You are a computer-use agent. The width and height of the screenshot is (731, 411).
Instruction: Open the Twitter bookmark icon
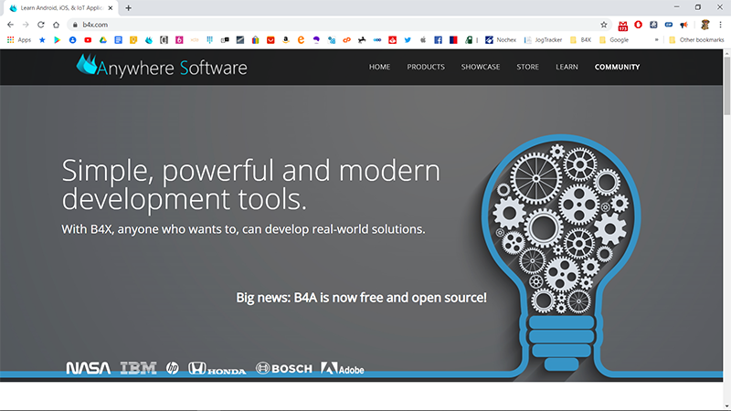408,40
